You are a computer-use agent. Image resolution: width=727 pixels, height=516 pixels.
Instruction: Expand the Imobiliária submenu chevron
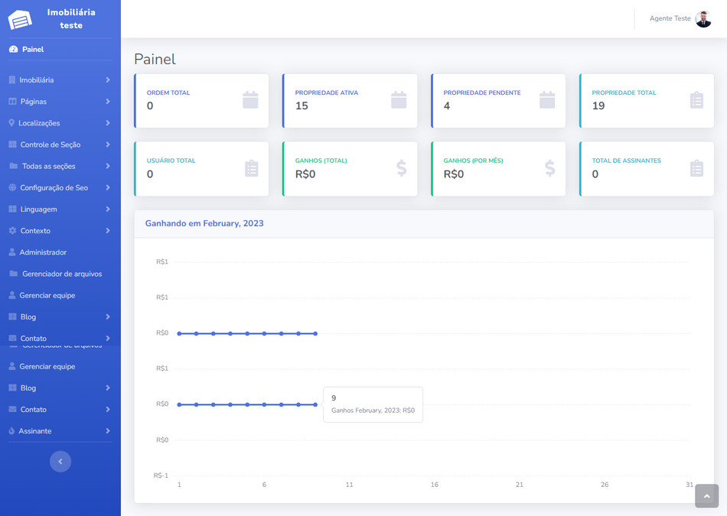(x=108, y=80)
